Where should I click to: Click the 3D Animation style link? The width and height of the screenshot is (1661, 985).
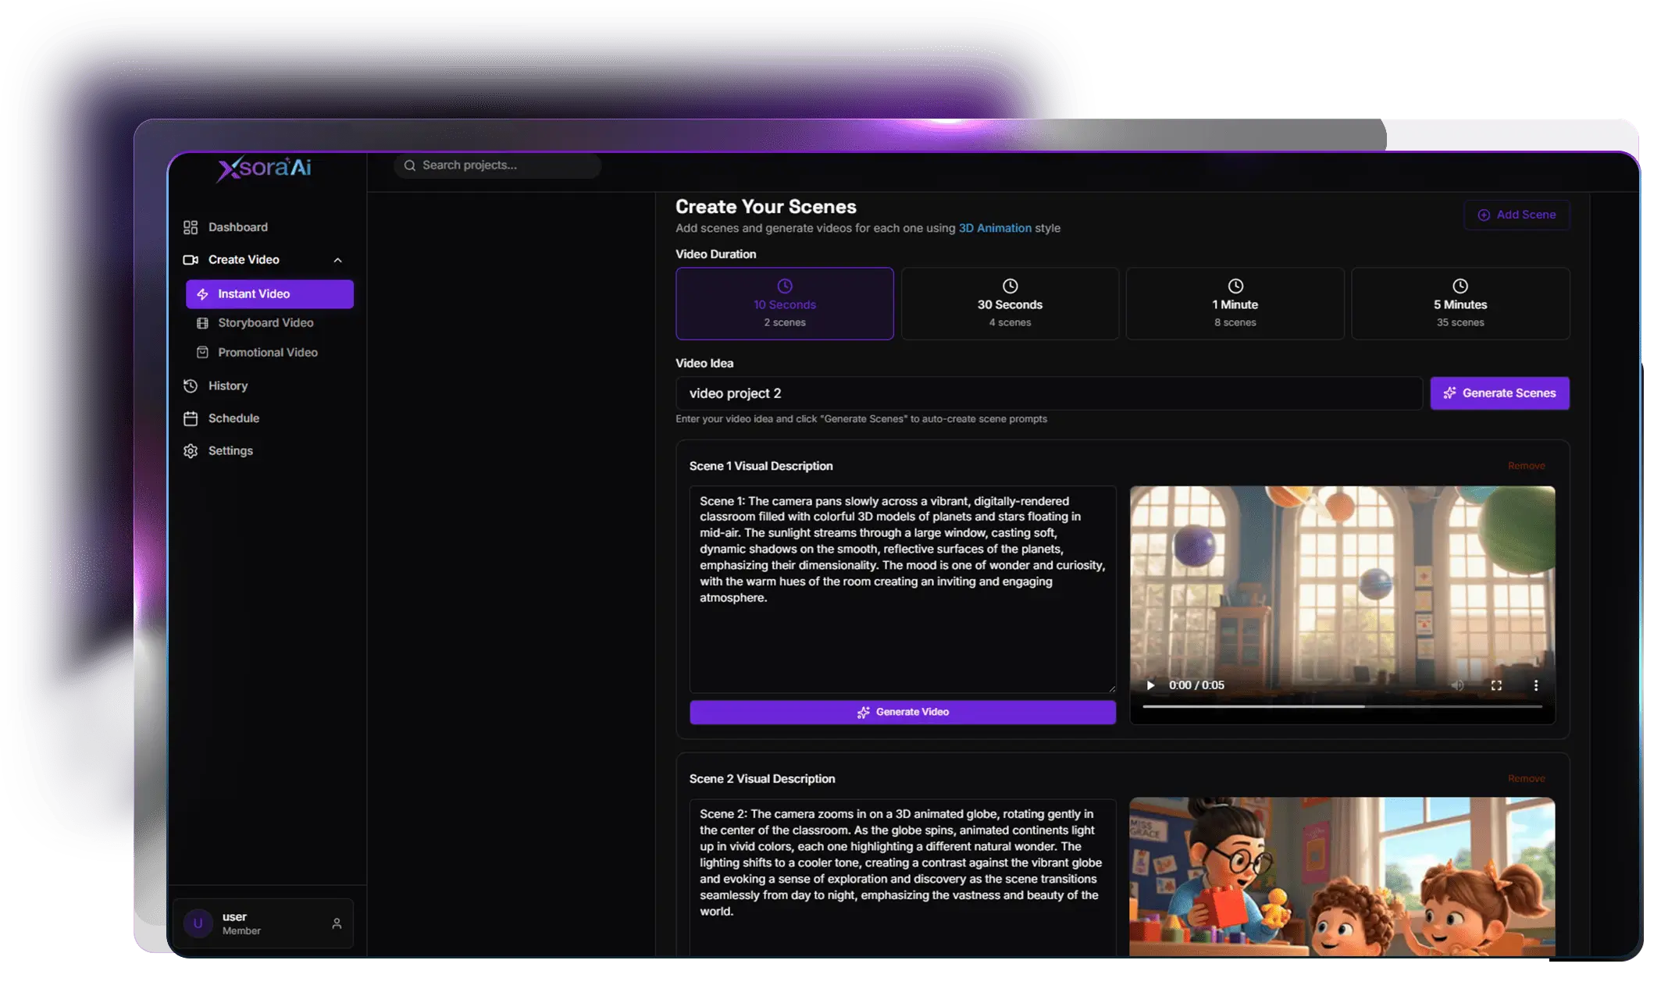[x=994, y=228]
